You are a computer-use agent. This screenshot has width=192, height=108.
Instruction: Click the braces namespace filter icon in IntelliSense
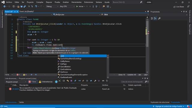coord(64,81)
